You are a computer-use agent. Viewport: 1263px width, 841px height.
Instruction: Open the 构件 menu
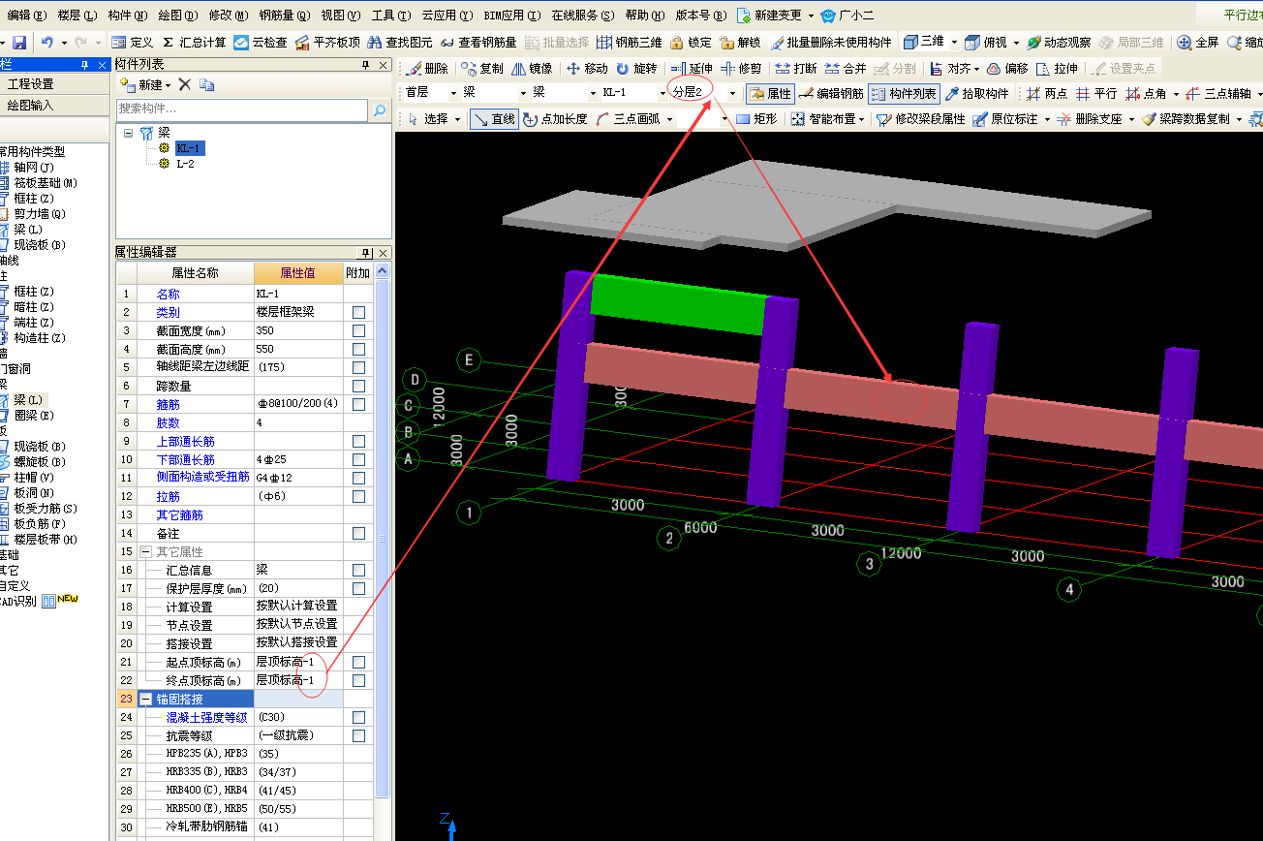(128, 16)
